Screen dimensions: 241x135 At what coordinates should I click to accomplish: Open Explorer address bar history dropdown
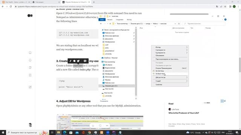coord(175,24)
